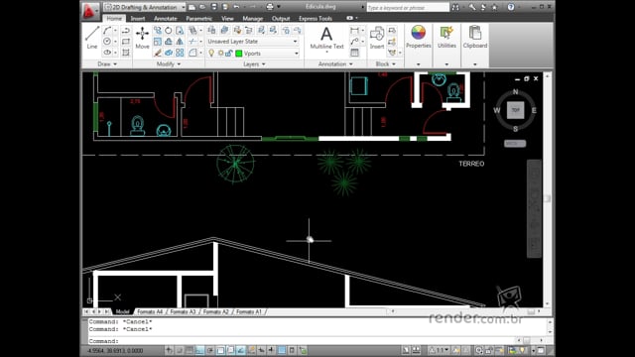Viewport: 635px width, 357px height.
Task: Select the Erase tool icon
Action: [x=157, y=53]
